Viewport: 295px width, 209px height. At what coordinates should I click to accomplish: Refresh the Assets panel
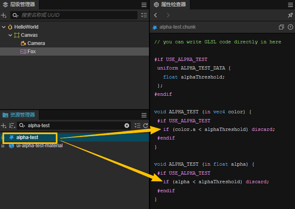pyautogui.click(x=145, y=126)
